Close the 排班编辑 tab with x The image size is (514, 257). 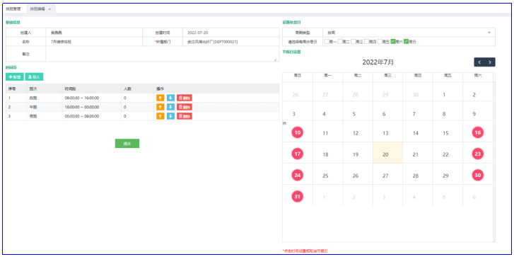[49, 9]
